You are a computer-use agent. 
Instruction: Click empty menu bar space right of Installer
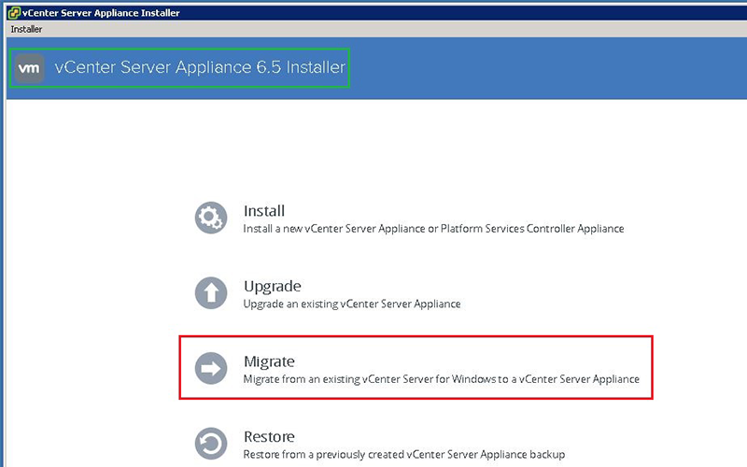click(373, 29)
